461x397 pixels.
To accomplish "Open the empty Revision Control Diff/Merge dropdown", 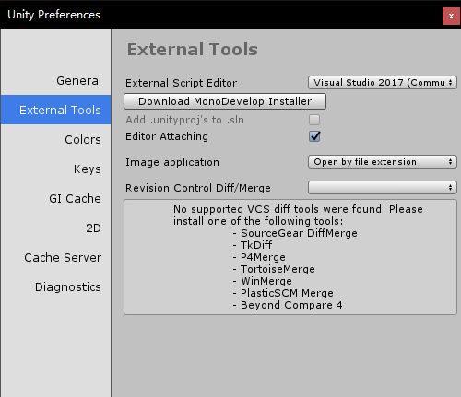I will click(383, 188).
